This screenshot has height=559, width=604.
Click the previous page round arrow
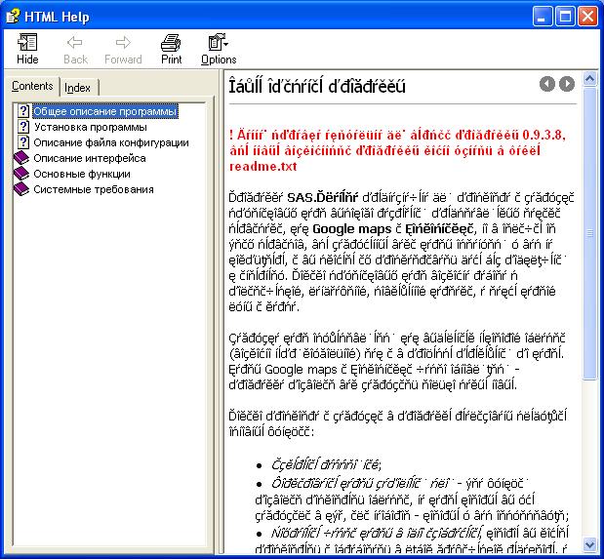548,85
